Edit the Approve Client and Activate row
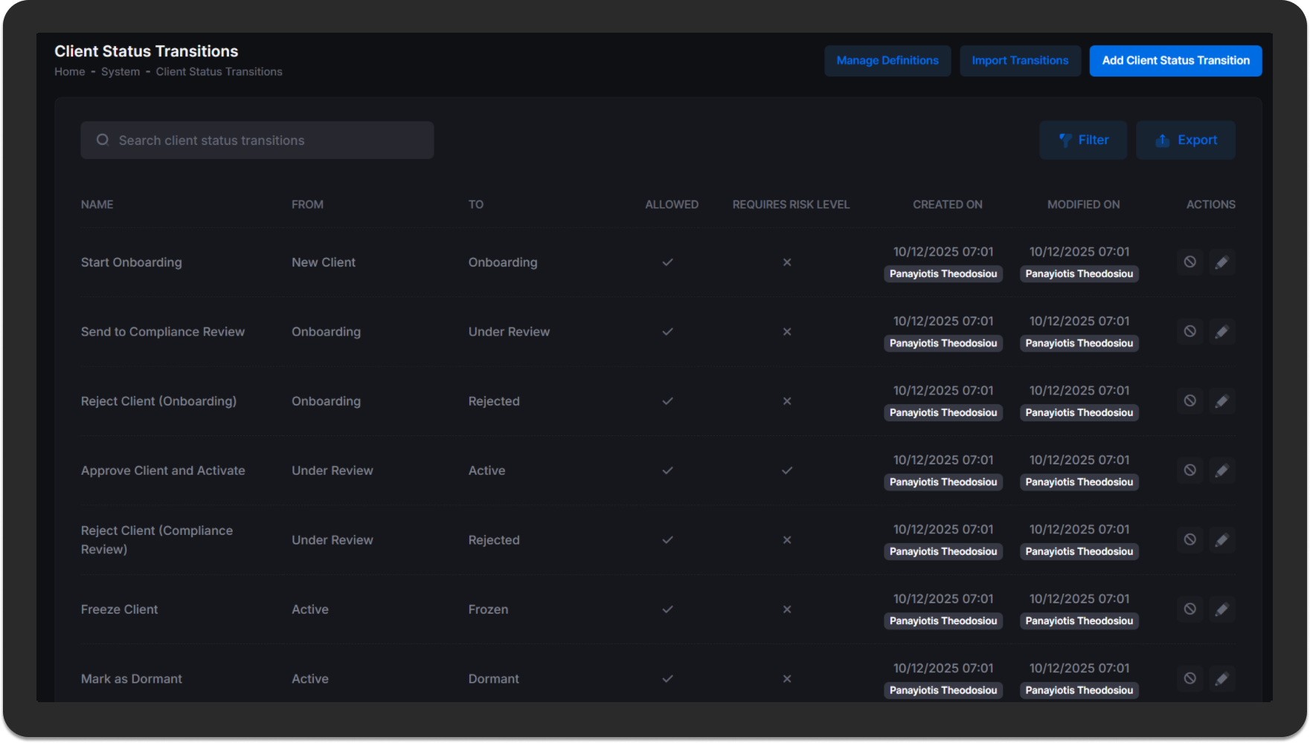This screenshot has width=1310, height=743. 1221,470
